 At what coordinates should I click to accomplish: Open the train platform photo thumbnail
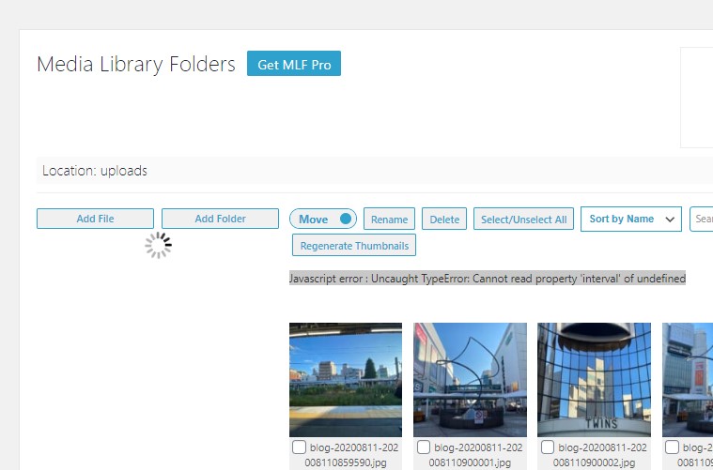click(x=346, y=380)
